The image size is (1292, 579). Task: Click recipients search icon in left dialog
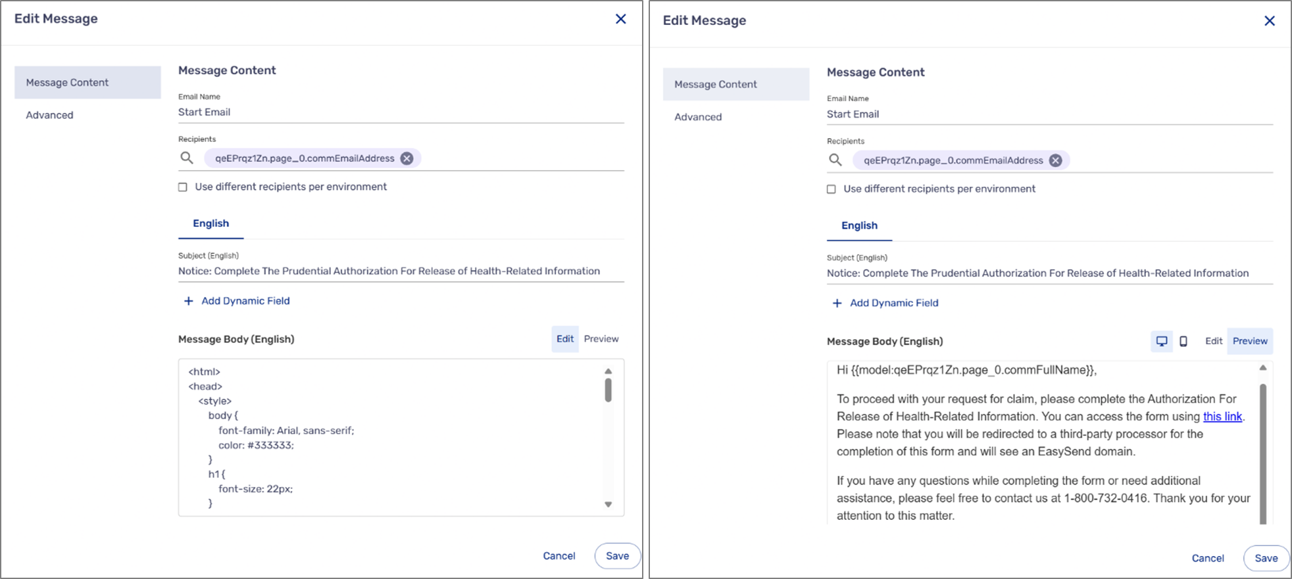[187, 158]
